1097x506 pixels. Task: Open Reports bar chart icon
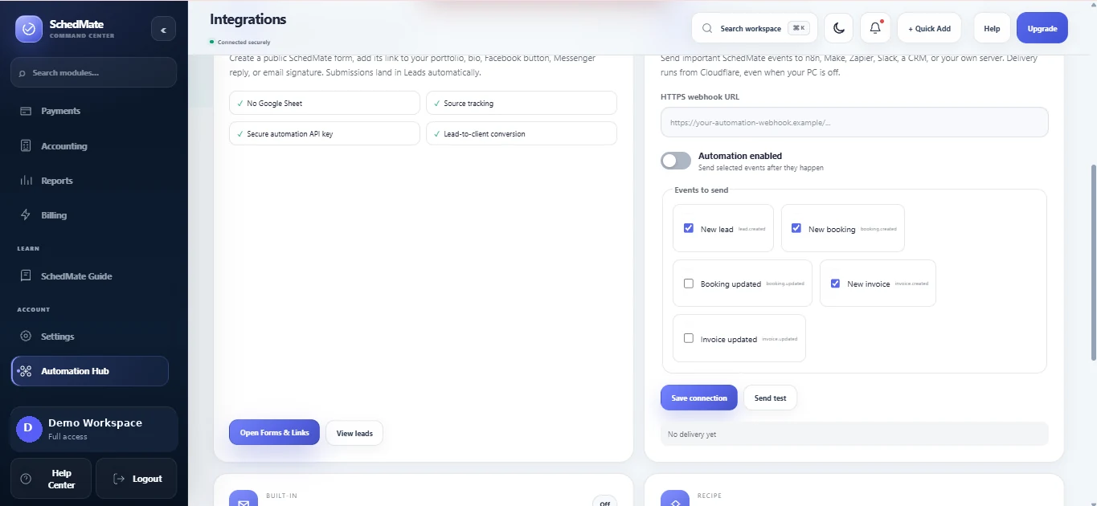click(x=26, y=181)
